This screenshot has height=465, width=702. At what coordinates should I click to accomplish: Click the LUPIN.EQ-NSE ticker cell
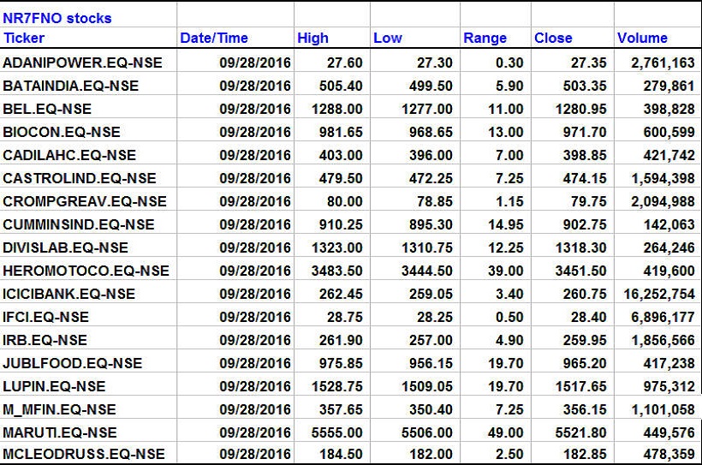(x=55, y=386)
